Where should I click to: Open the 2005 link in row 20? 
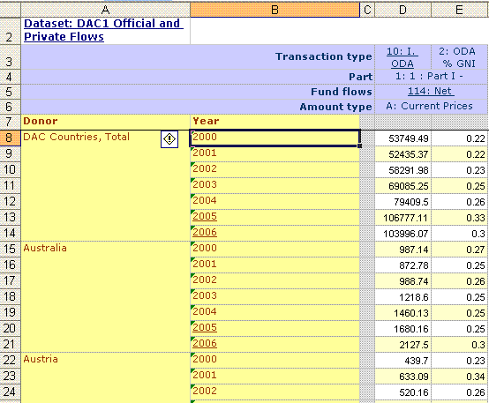point(205,327)
